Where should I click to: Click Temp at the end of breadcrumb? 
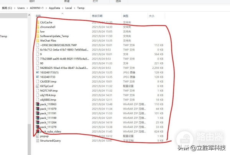click(81, 8)
